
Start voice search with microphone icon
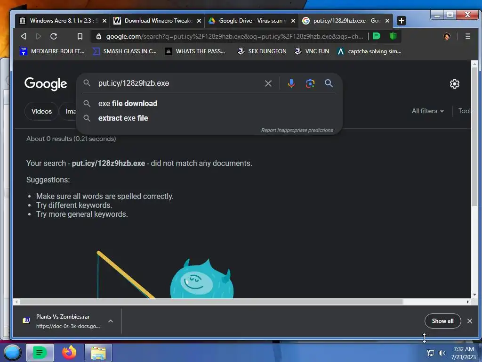[x=291, y=83]
